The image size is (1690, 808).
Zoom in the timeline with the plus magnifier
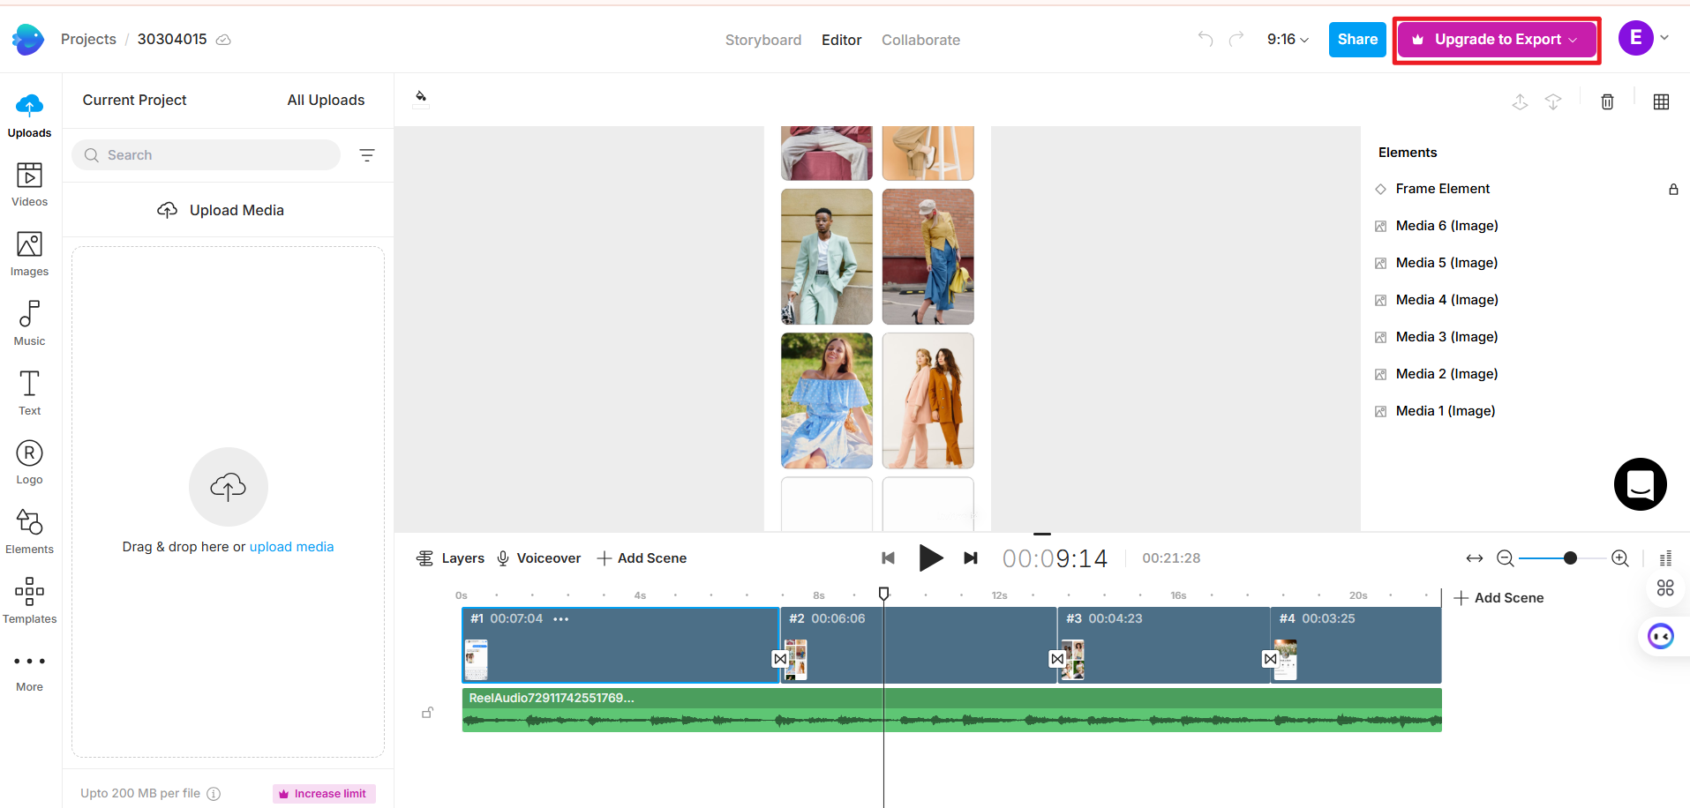1619,557
